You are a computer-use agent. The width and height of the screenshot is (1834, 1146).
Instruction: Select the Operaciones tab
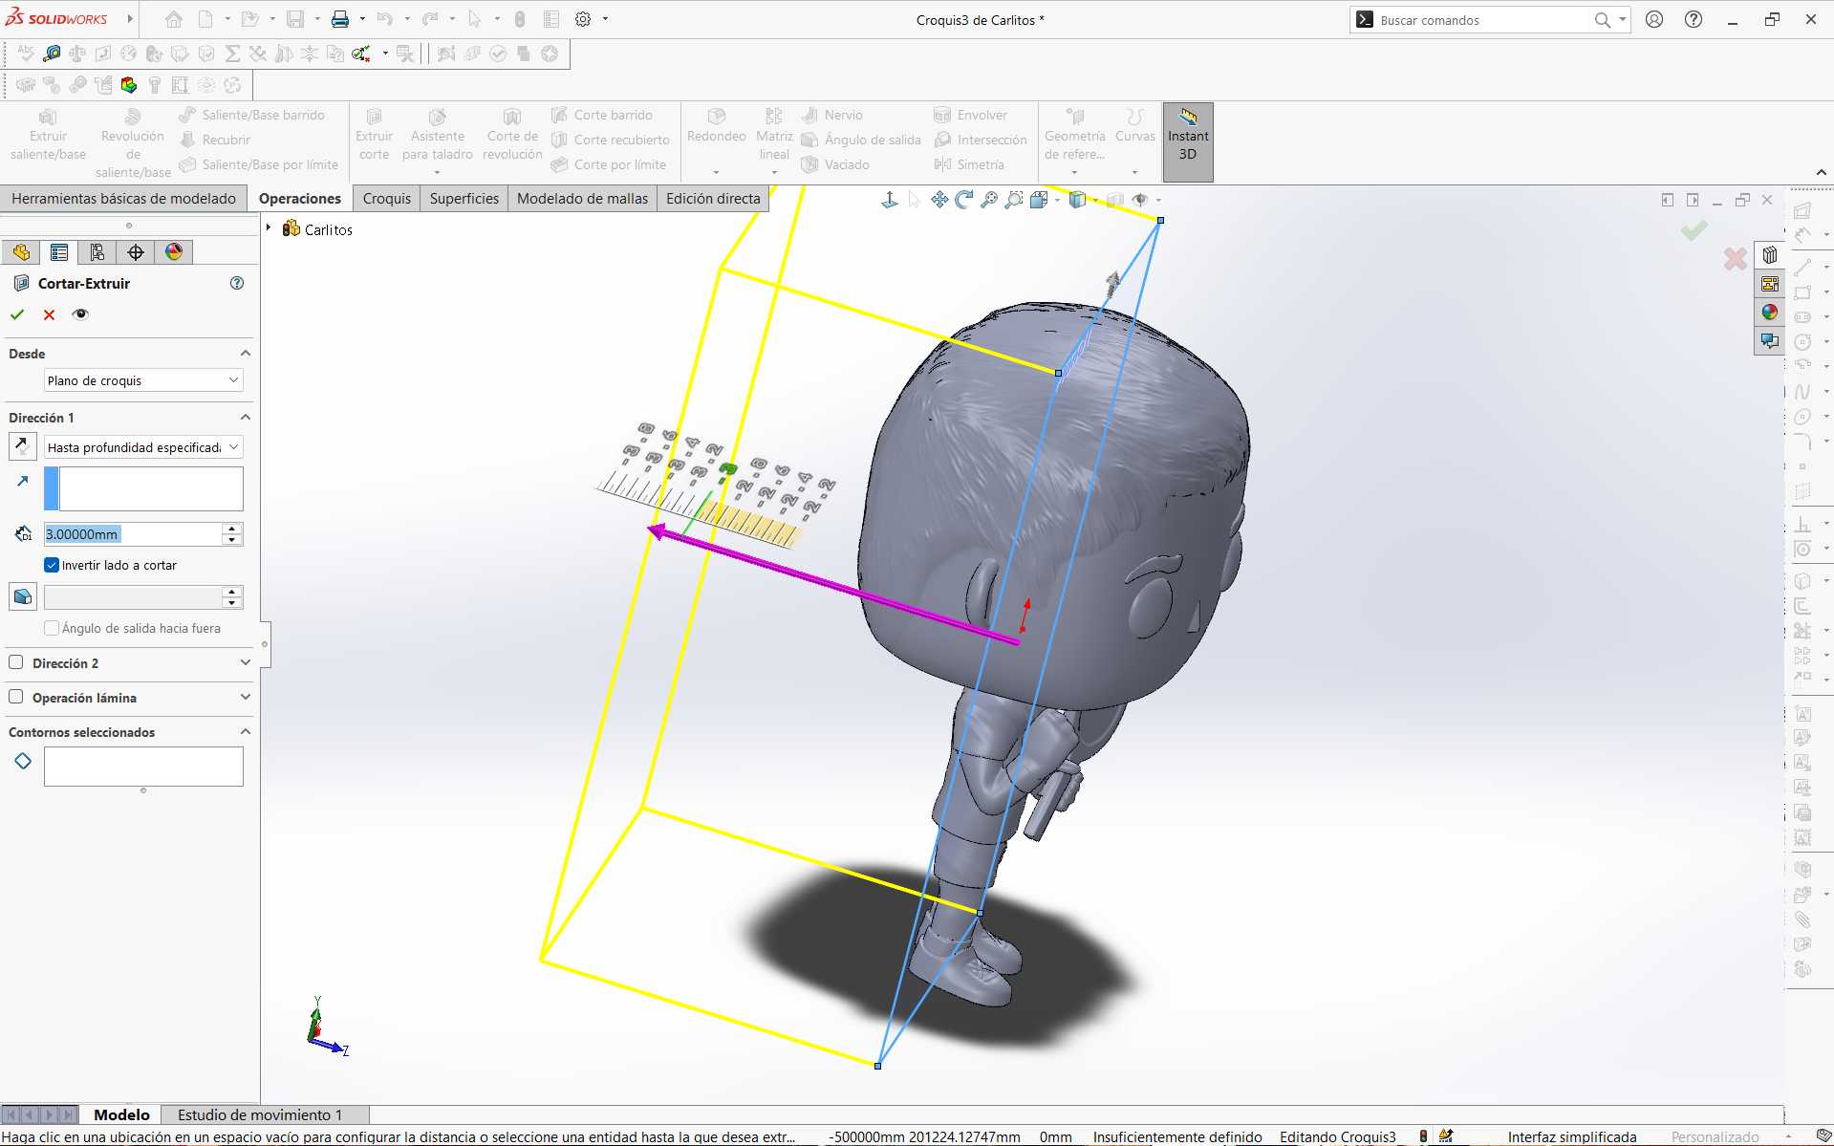[300, 199]
